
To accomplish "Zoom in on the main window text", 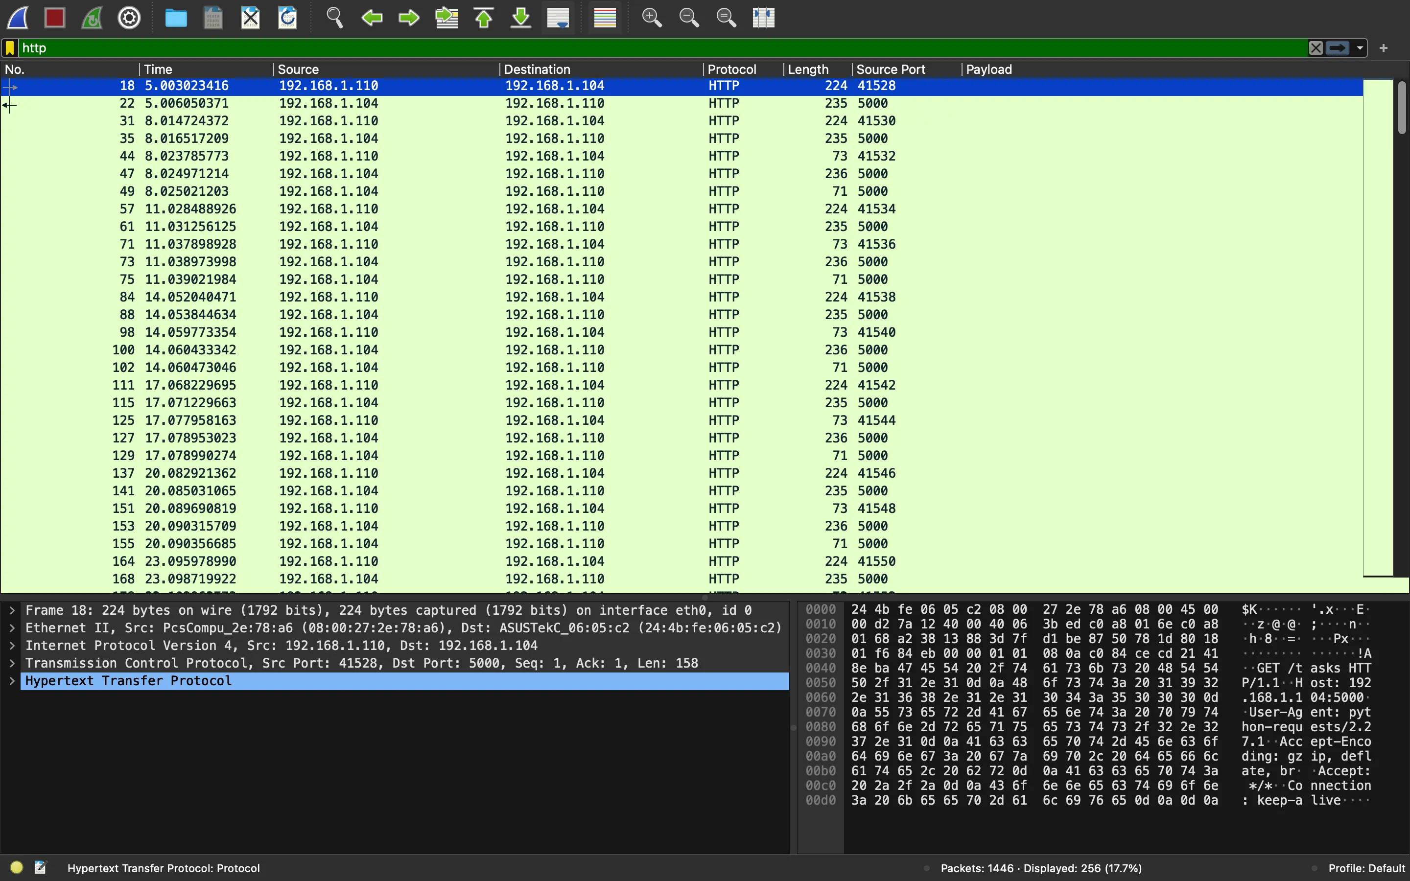I will (x=652, y=18).
